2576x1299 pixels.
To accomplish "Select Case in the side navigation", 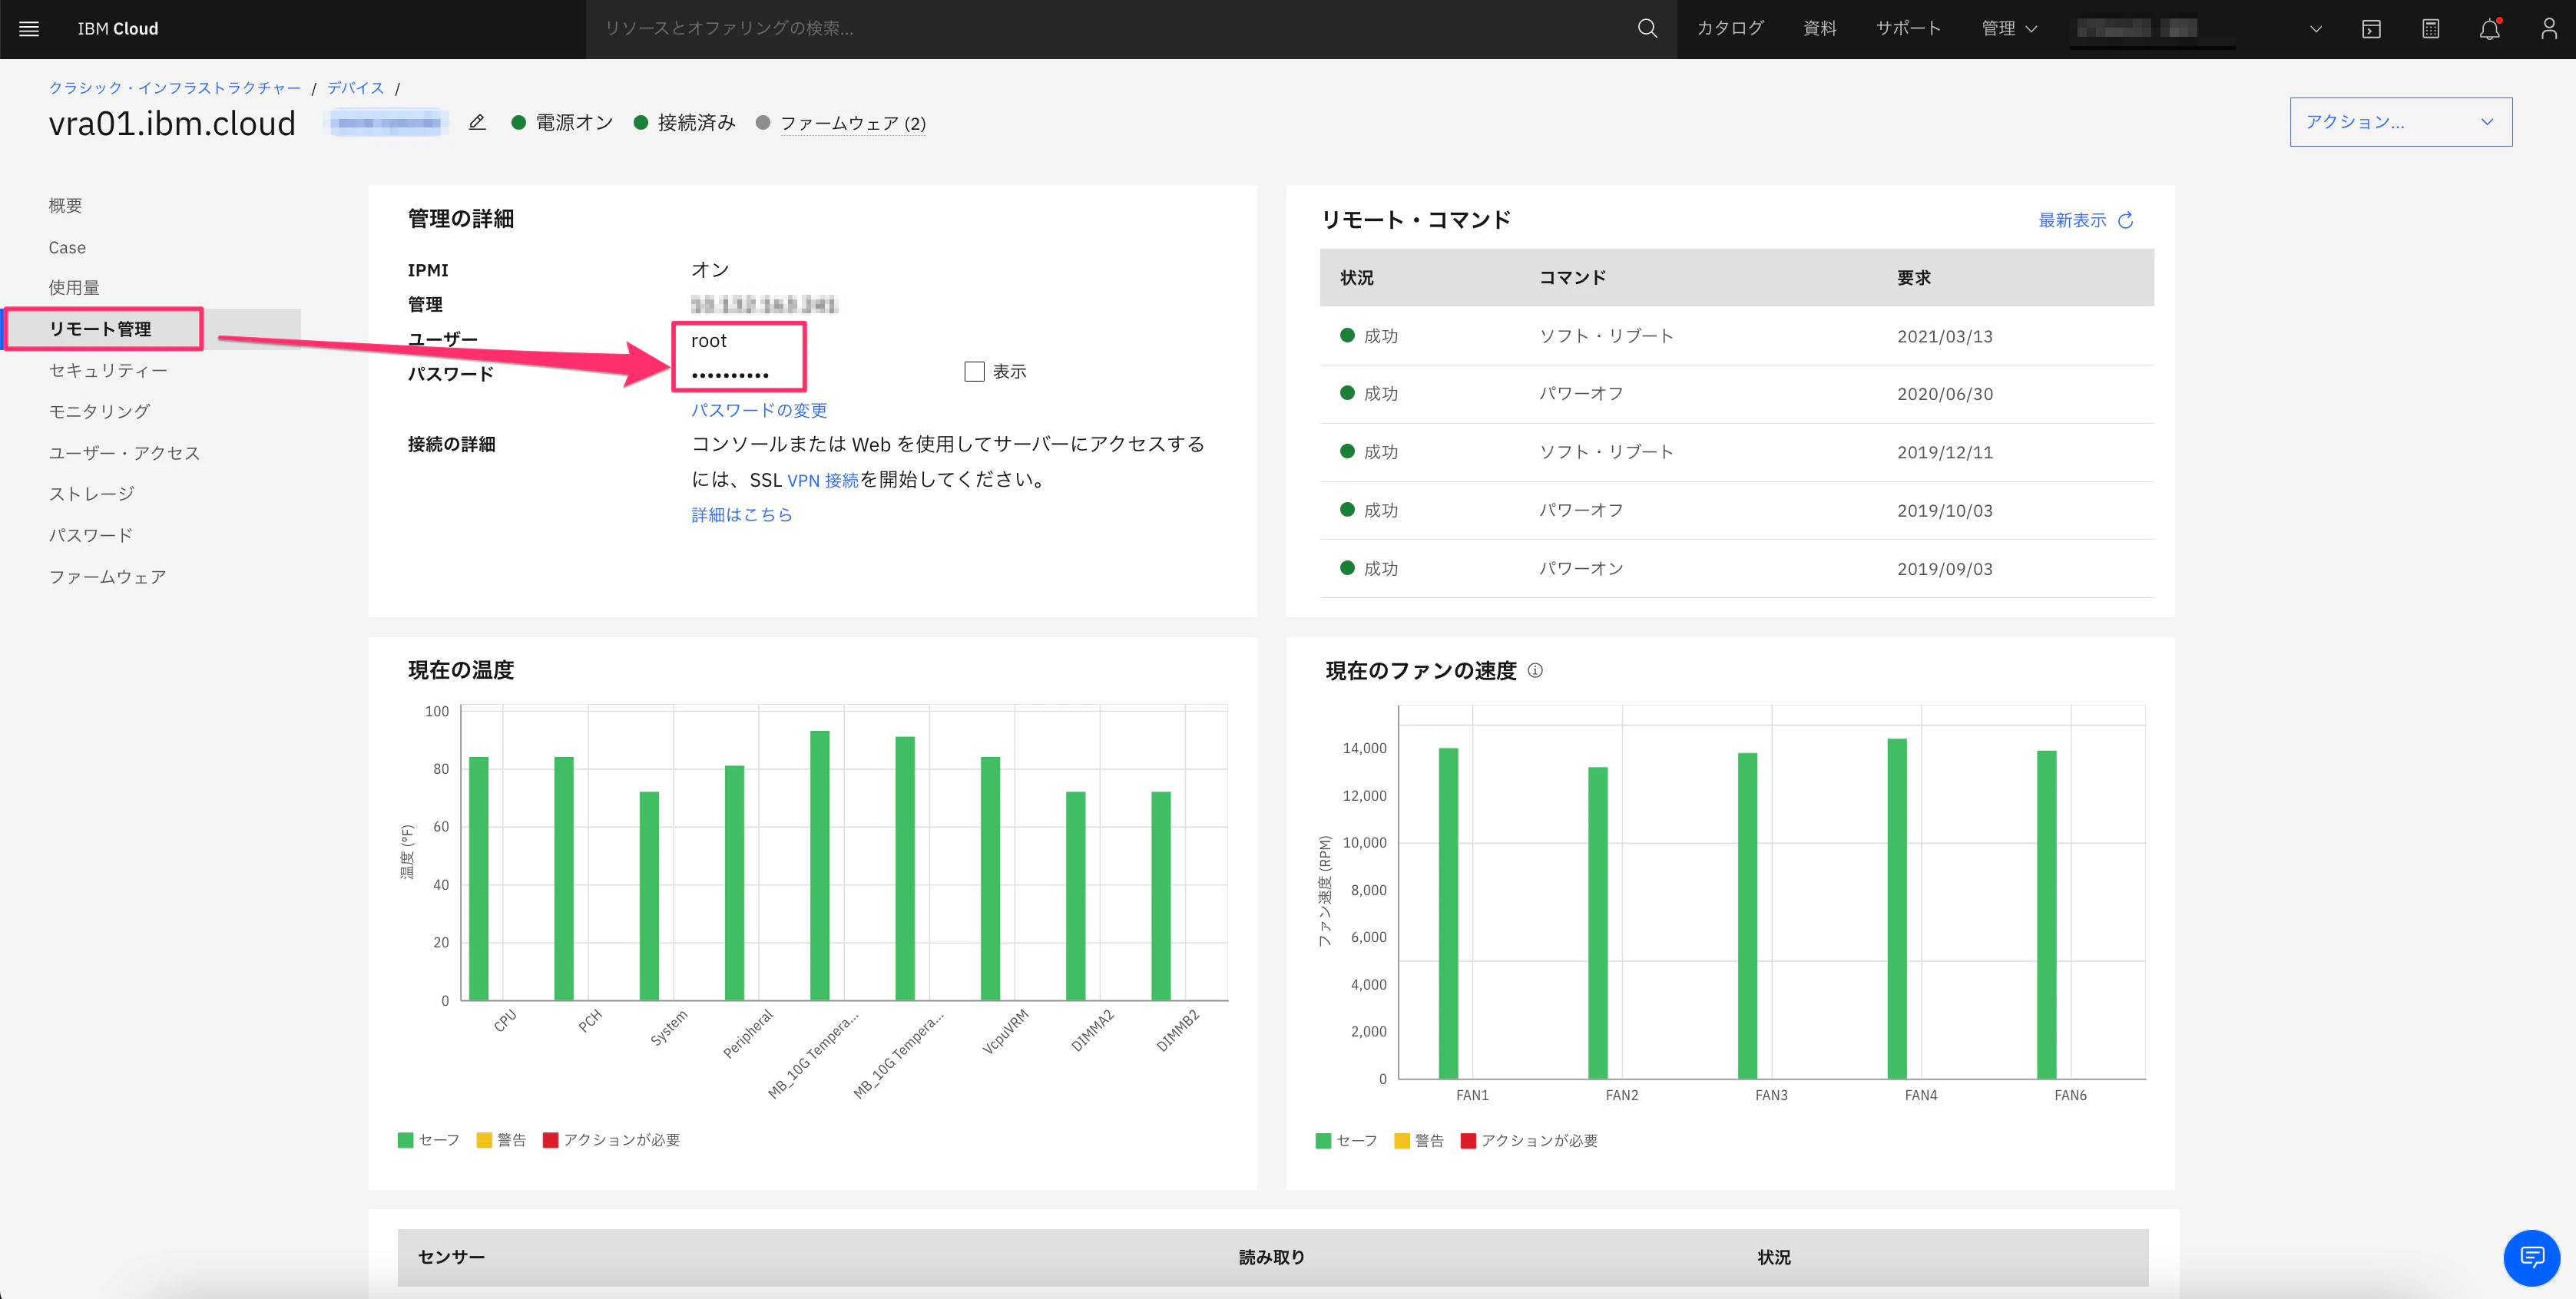I will [x=67, y=246].
